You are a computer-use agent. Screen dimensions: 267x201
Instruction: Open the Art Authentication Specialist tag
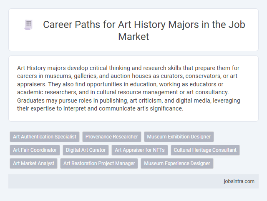tap(45, 137)
